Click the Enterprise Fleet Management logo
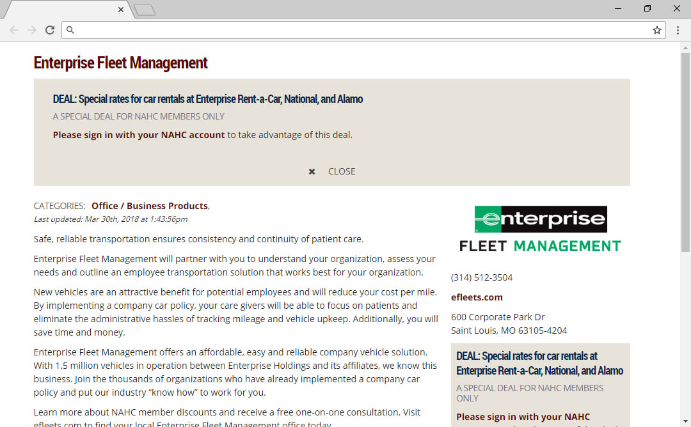This screenshot has height=427, width=691. click(540, 229)
